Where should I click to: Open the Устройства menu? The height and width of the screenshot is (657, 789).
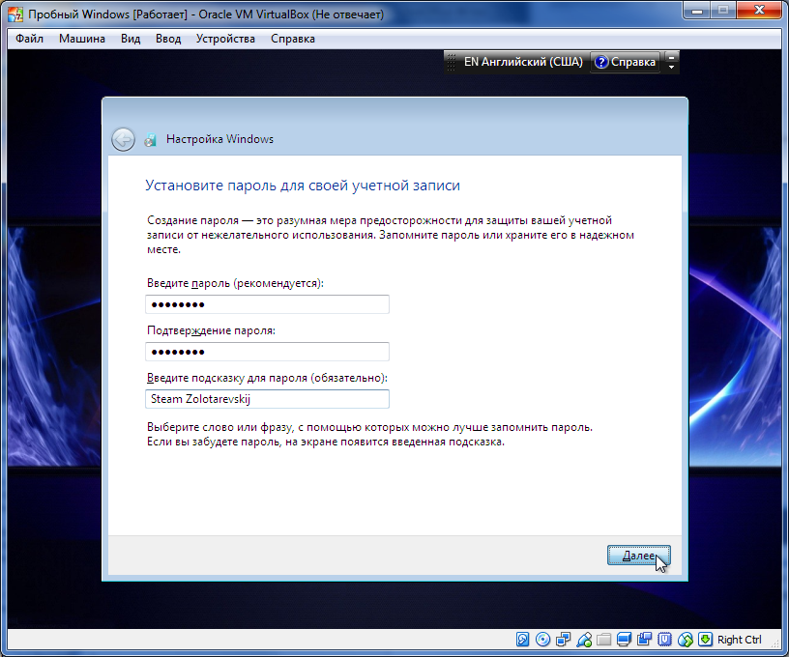coord(225,39)
